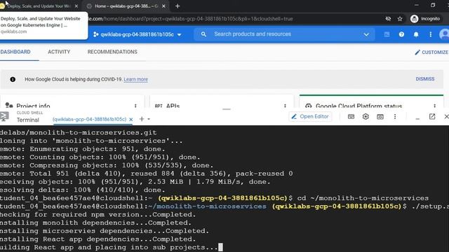
Task: Click the 'Installing React app dependencies...Completed.' line
Action: (98, 239)
